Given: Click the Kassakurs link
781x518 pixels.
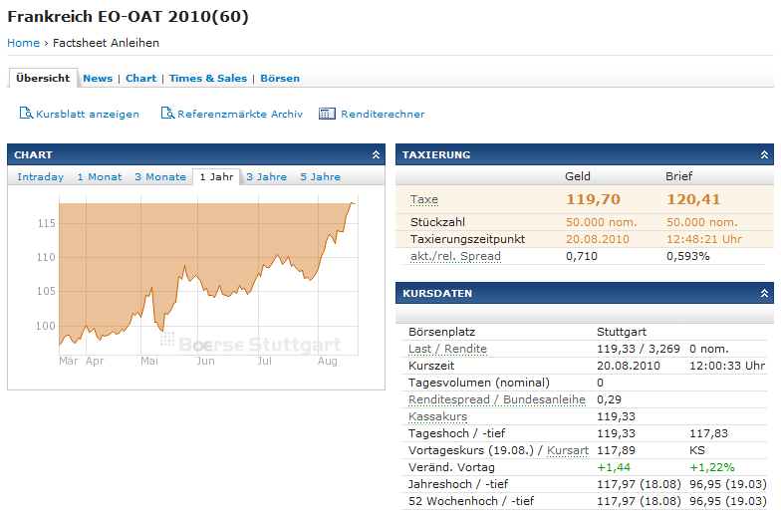Looking at the screenshot, I should click(x=437, y=416).
